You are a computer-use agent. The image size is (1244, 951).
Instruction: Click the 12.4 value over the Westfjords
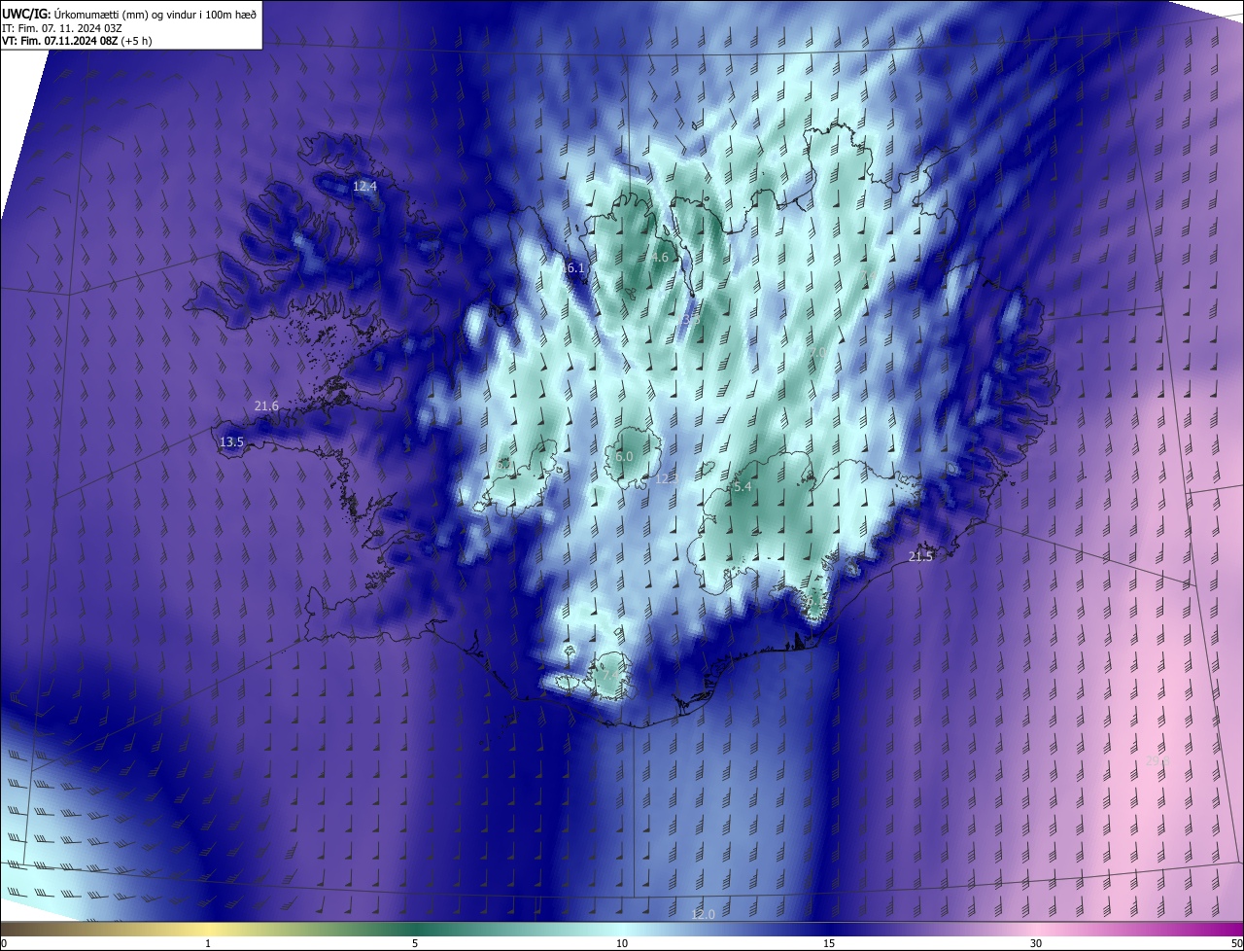(364, 186)
